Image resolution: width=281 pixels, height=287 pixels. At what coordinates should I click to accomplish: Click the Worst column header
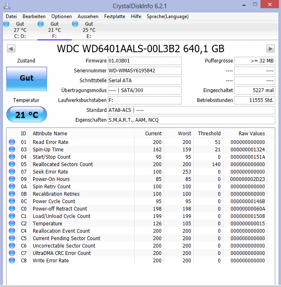click(x=179, y=134)
